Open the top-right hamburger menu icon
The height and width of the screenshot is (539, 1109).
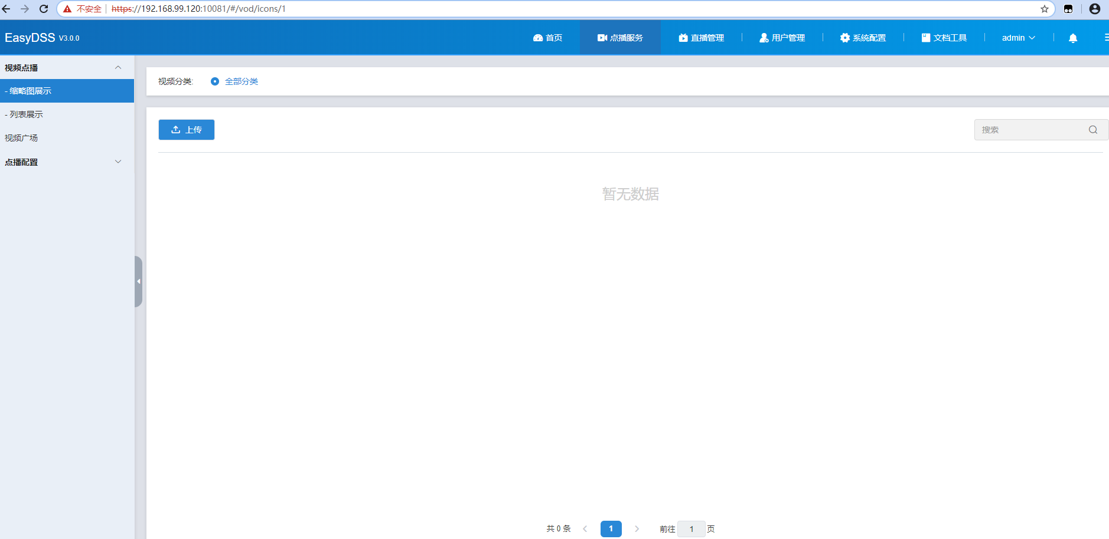pos(1106,37)
